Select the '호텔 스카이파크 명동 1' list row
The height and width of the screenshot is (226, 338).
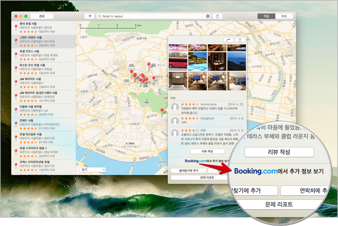coord(44,152)
